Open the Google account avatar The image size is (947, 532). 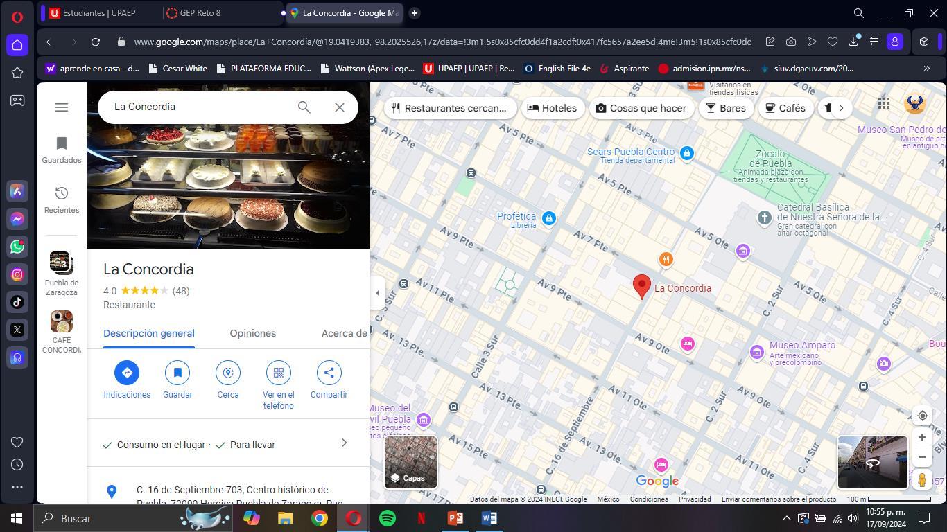pyautogui.click(x=915, y=103)
